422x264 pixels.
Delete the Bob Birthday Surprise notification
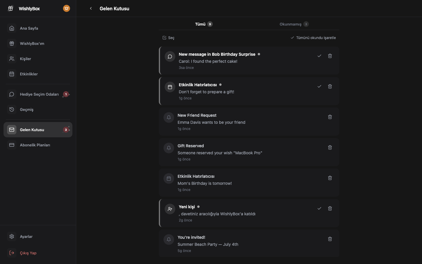(x=330, y=56)
